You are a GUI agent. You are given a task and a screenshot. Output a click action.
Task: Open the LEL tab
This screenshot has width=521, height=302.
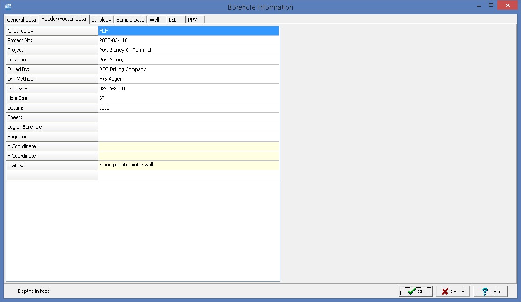(172, 20)
